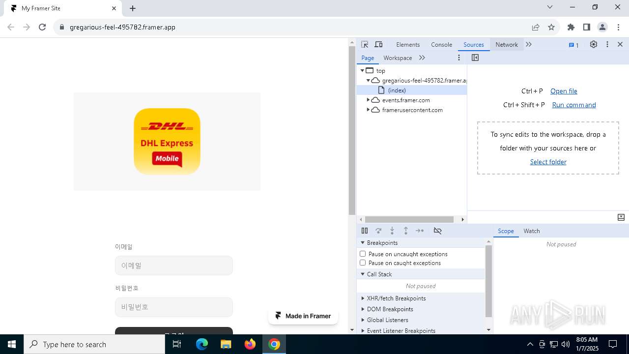
Task: Share this page icon
Action: click(536, 27)
